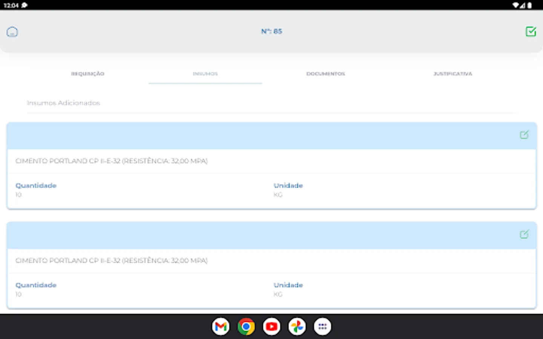Select Cimento Portland name in second card

[x=111, y=260]
